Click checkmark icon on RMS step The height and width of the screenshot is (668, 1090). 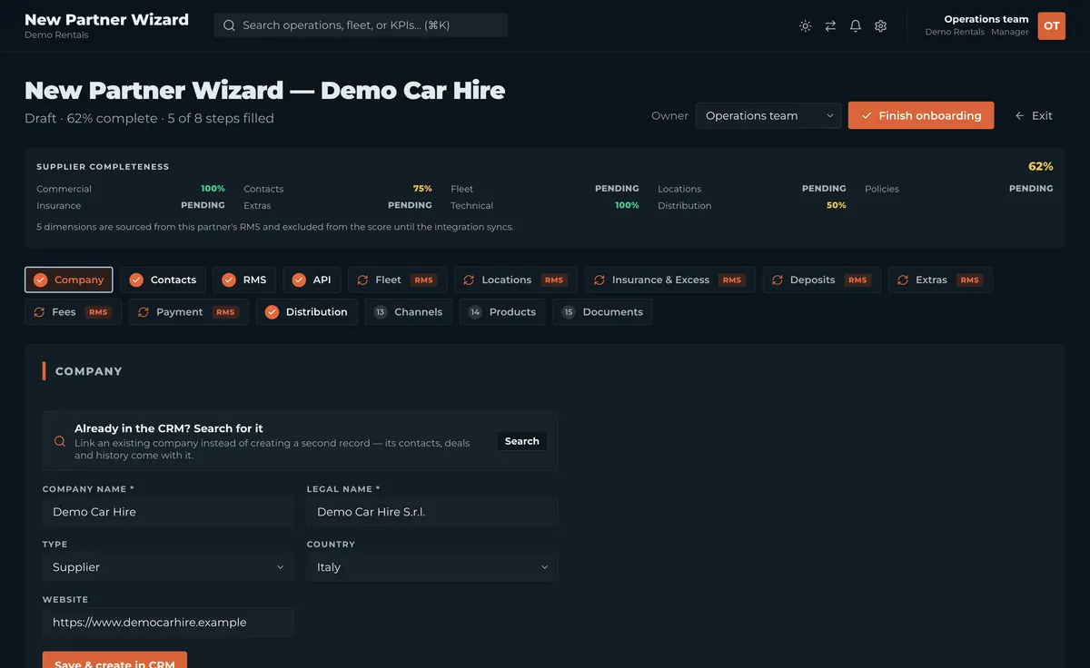pyautogui.click(x=229, y=280)
